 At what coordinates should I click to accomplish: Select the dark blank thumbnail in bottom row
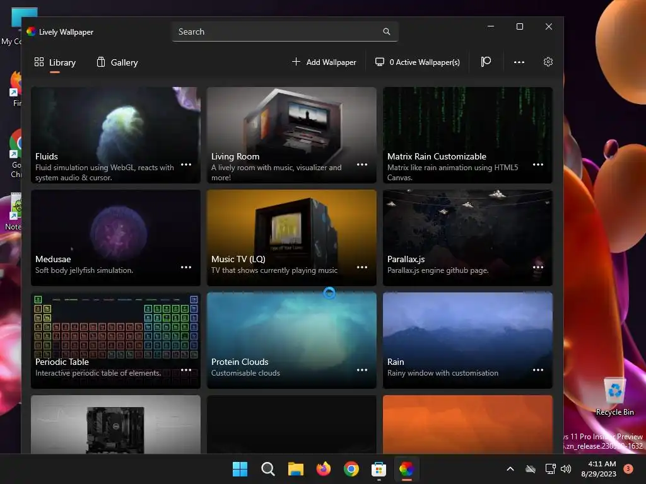coord(291,424)
